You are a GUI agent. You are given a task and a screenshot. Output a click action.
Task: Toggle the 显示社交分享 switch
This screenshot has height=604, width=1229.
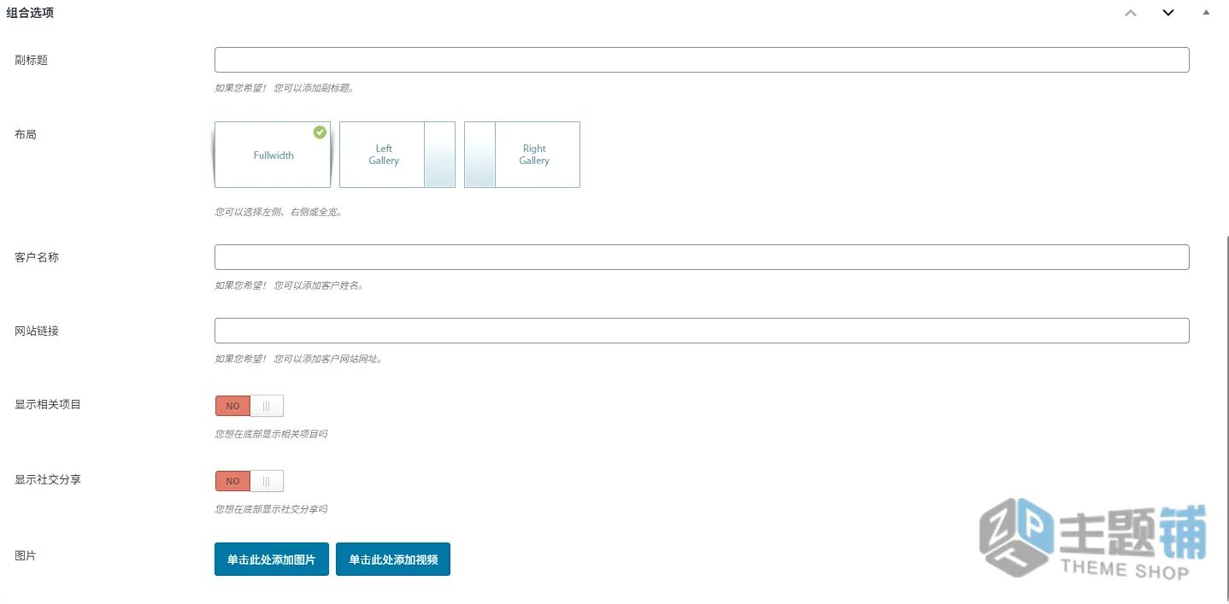[x=249, y=481]
